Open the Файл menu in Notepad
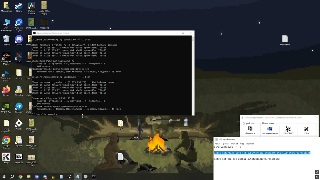320x180 pixels. (x=217, y=143)
